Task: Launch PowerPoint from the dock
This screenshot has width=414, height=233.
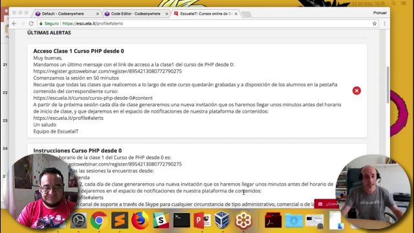Action: tap(202, 220)
